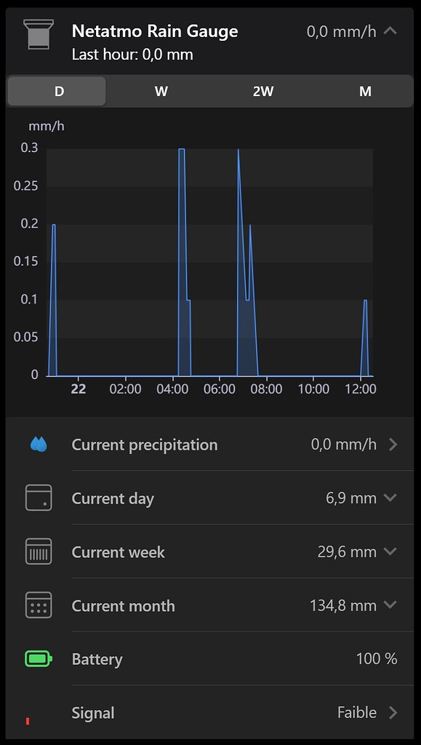This screenshot has height=745, width=421.
Task: Open the Signal Faible details arrow
Action: (x=390, y=713)
